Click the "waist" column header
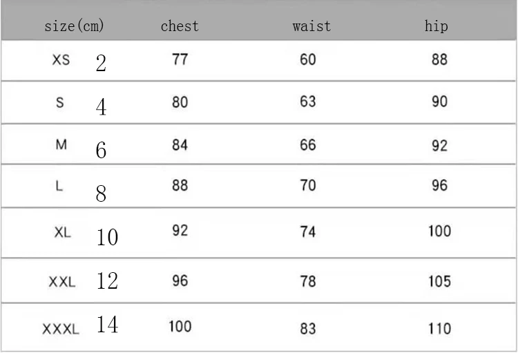This screenshot has height=353, width=518. coord(311,27)
